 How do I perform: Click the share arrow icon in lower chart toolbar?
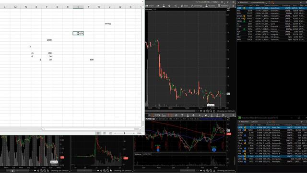pos(176,115)
